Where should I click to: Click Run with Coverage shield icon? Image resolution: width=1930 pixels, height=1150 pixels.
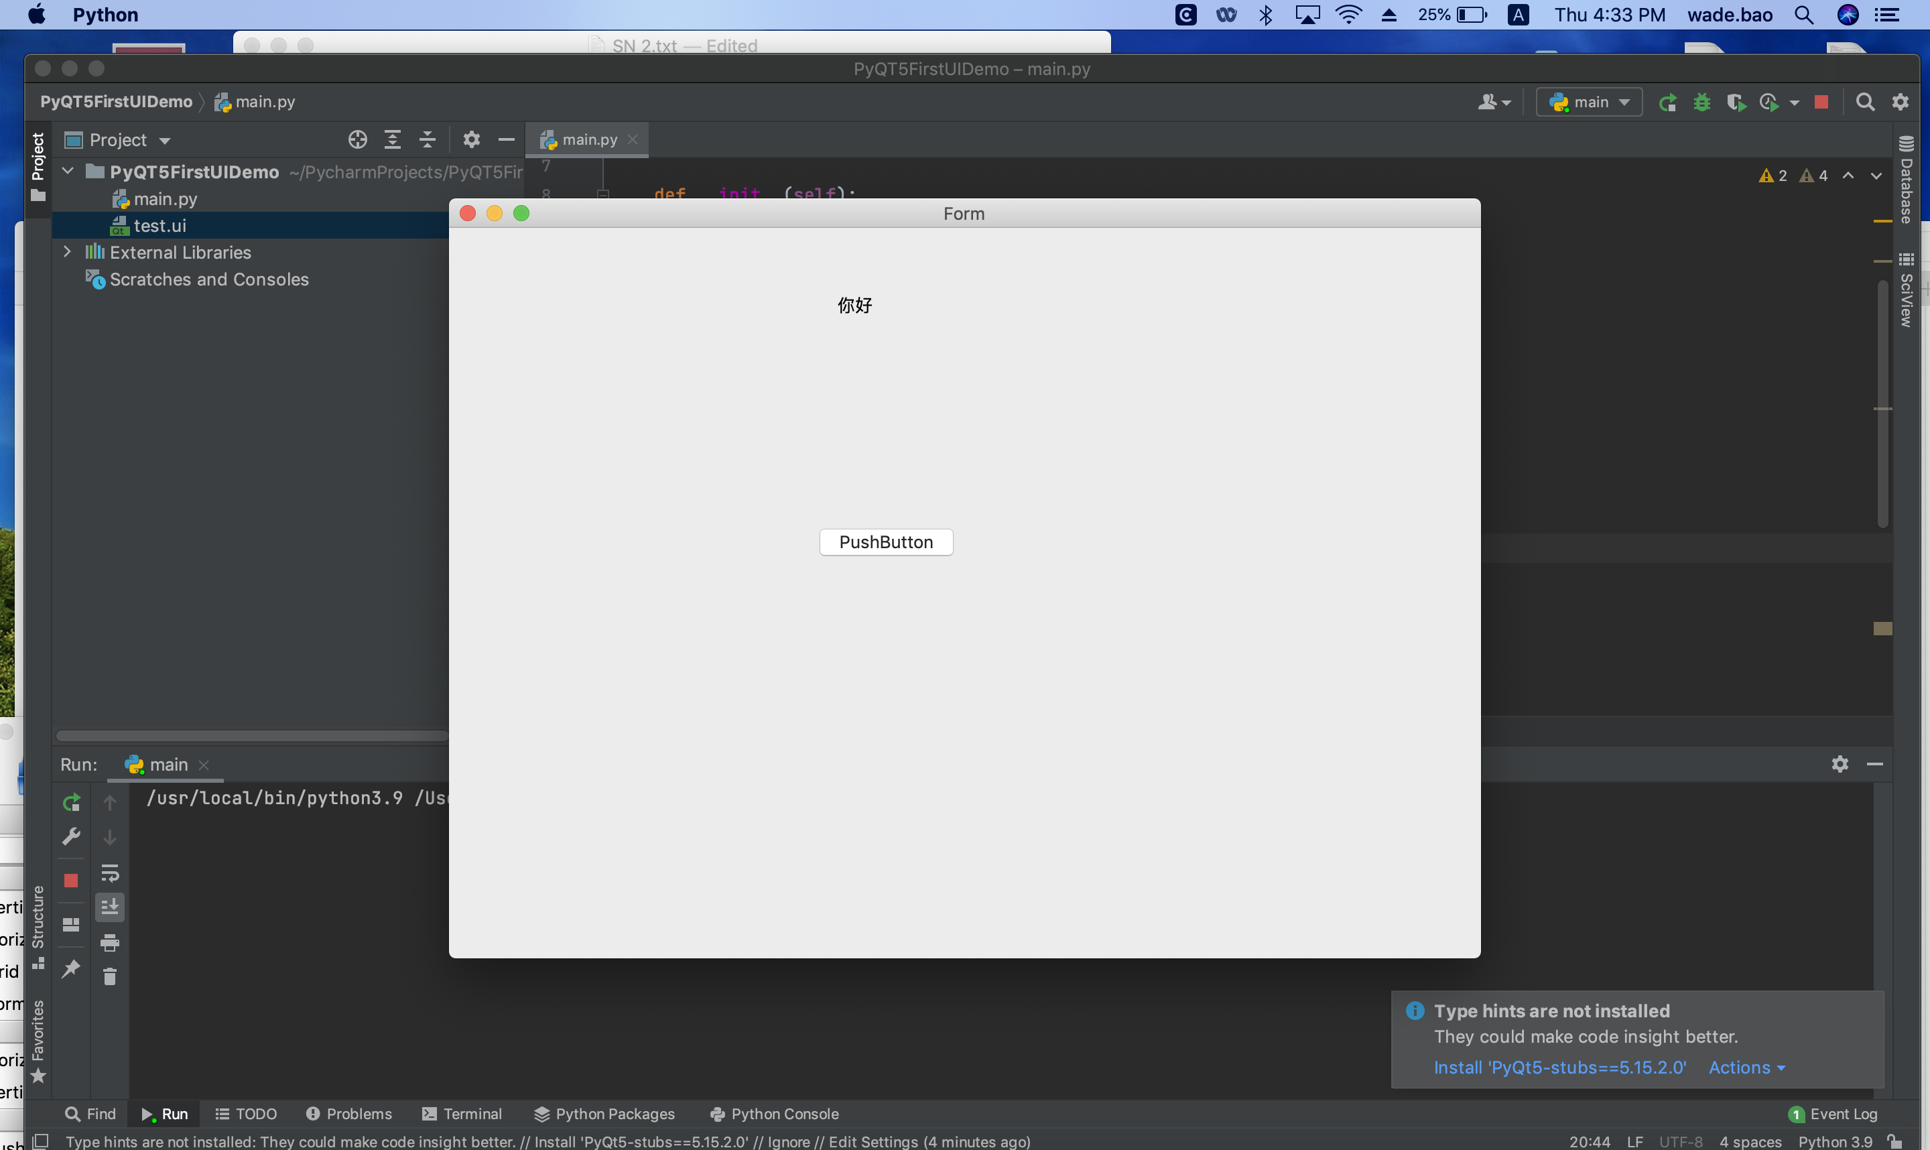pos(1736,103)
